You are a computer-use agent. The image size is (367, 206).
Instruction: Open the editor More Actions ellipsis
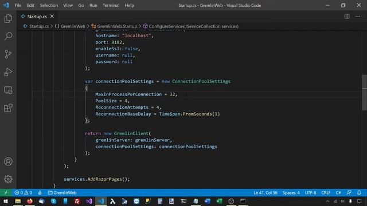tap(358, 17)
